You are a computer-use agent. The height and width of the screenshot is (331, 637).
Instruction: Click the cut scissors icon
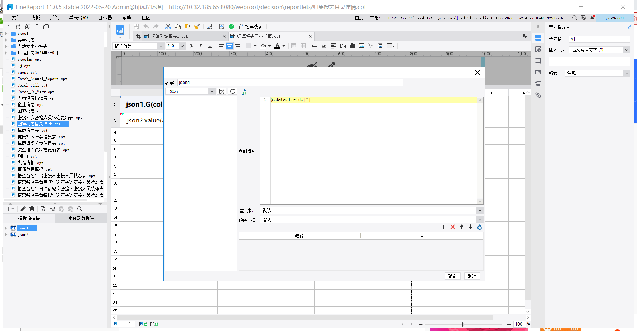click(168, 27)
